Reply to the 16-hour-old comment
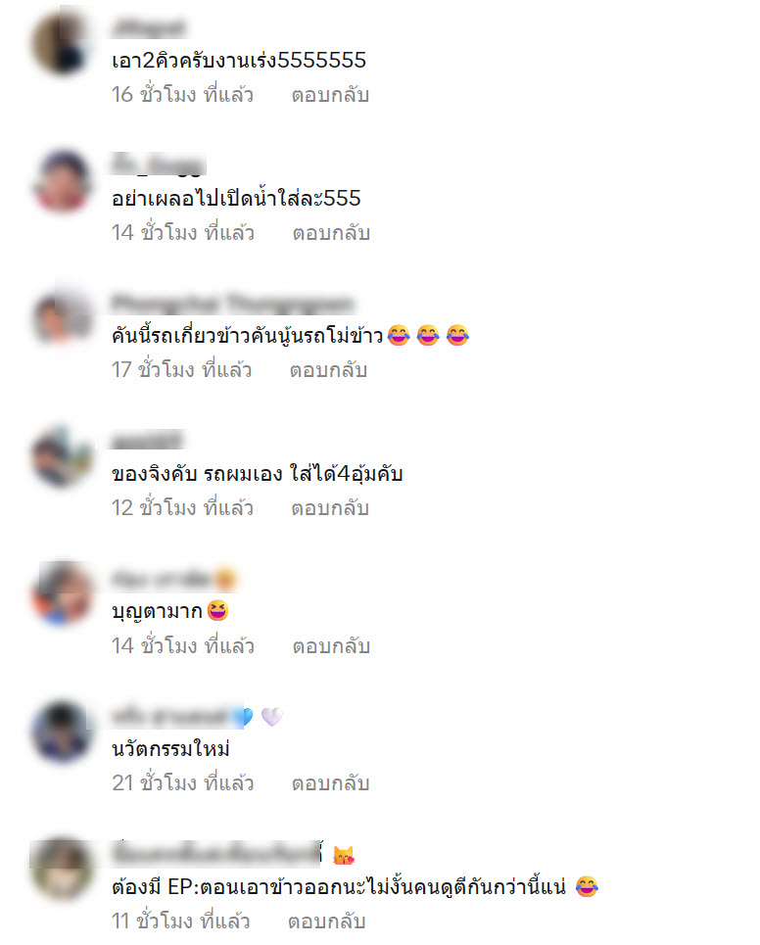760x945 pixels. click(x=330, y=95)
